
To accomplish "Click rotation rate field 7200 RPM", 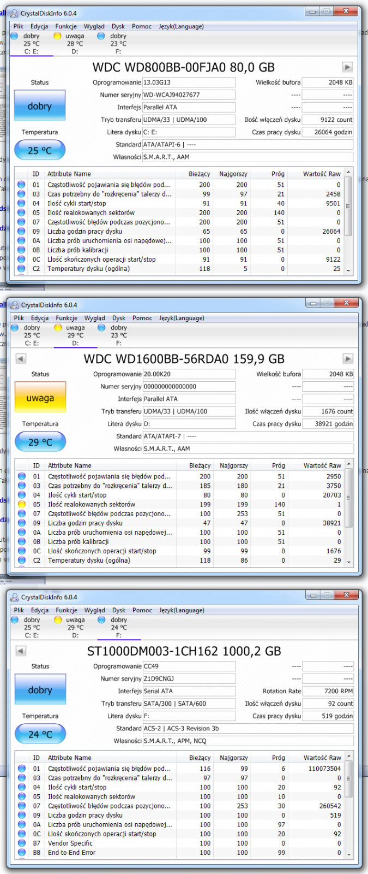I will click(328, 691).
